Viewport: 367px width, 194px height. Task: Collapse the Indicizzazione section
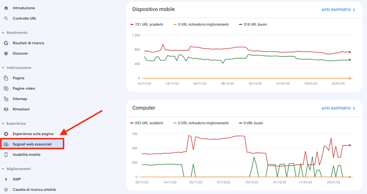pyautogui.click(x=3, y=68)
